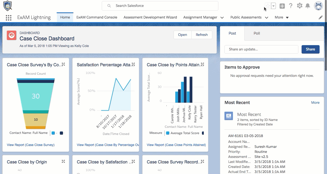The width and height of the screenshot is (327, 174).
Task: Click the dashboard Open button
Action: pos(182,35)
